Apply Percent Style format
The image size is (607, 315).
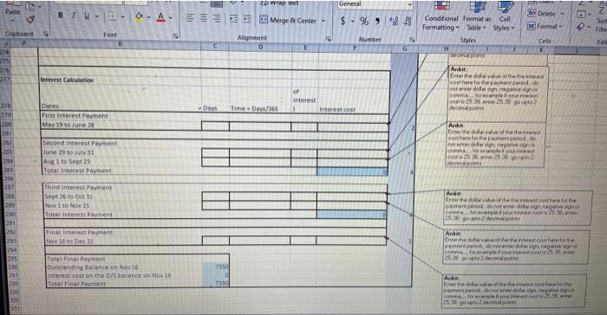pos(364,22)
